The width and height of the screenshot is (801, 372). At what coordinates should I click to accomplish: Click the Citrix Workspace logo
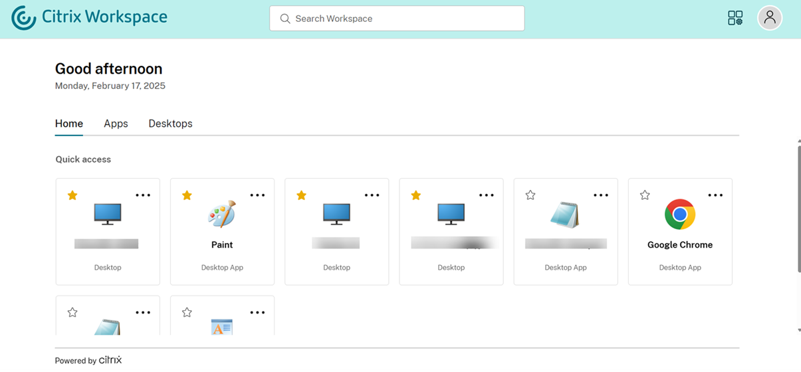[89, 18]
